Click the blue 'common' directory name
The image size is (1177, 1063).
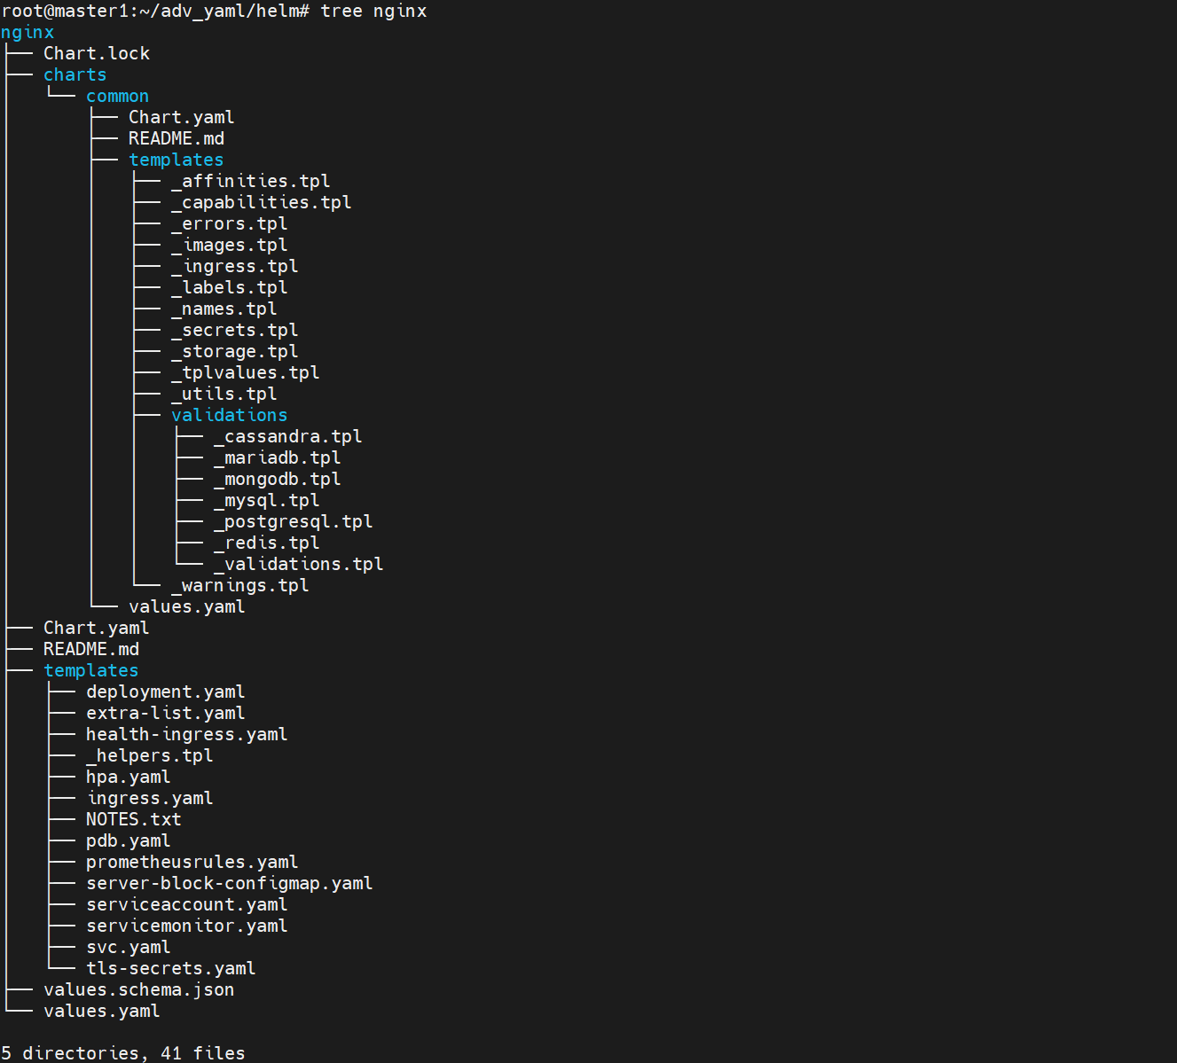coord(117,96)
